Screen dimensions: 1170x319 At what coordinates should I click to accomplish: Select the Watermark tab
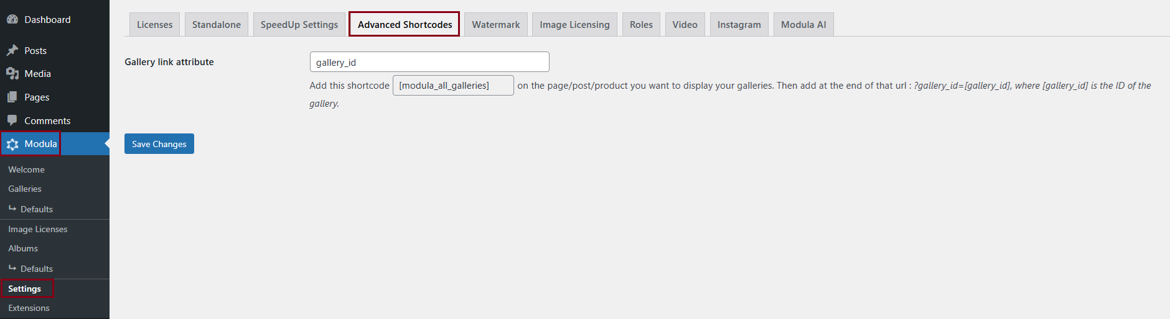tap(495, 25)
